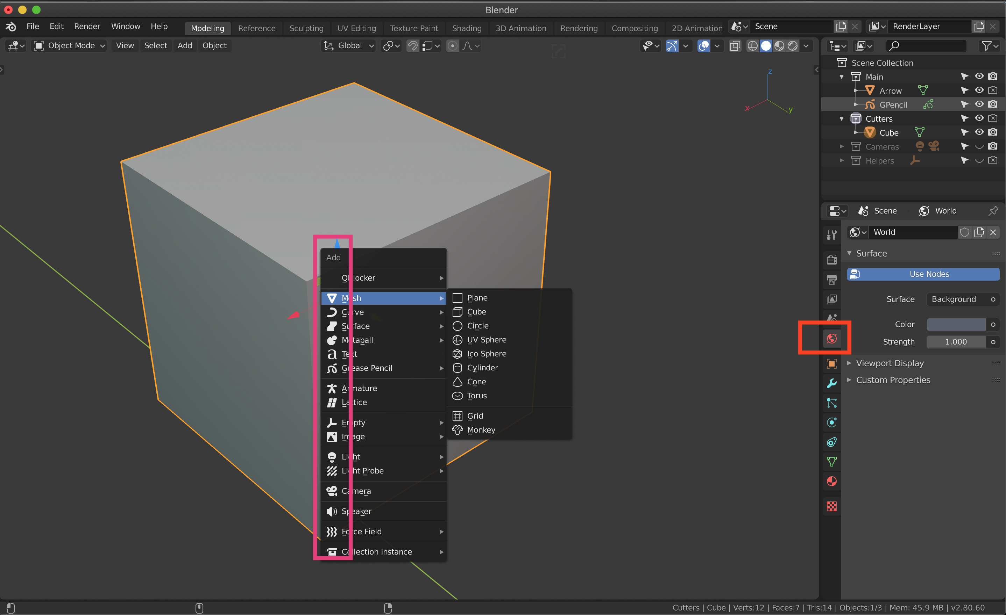This screenshot has width=1006, height=615.
Task: Open the Light submenu in Add menu
Action: [x=384, y=457]
